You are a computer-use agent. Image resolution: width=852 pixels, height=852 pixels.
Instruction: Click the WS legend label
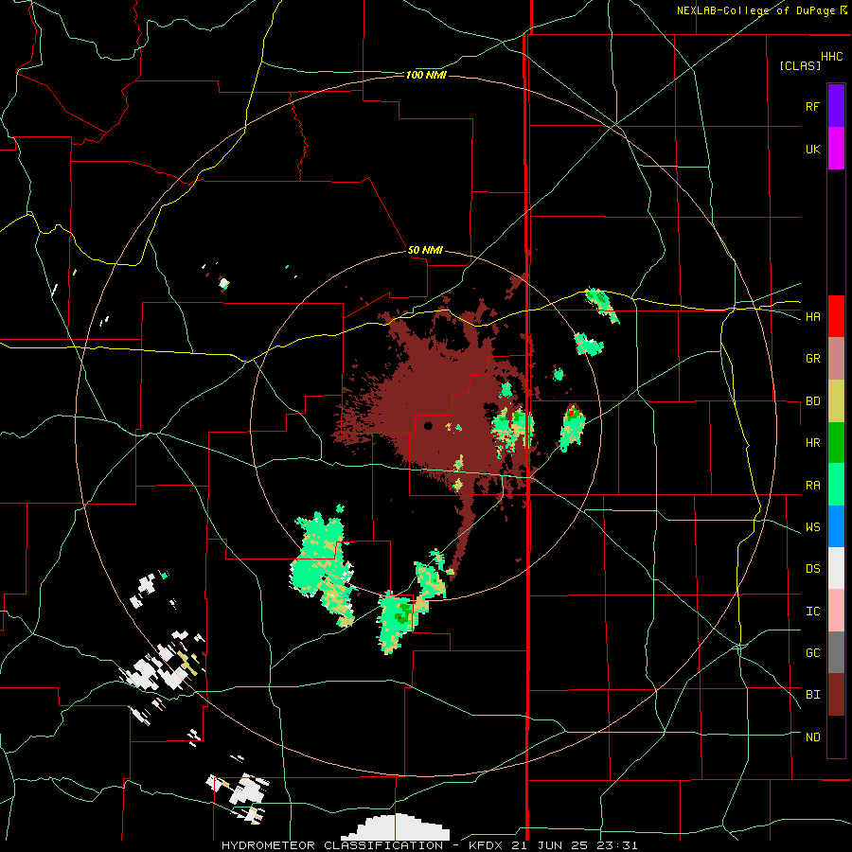pyautogui.click(x=812, y=526)
